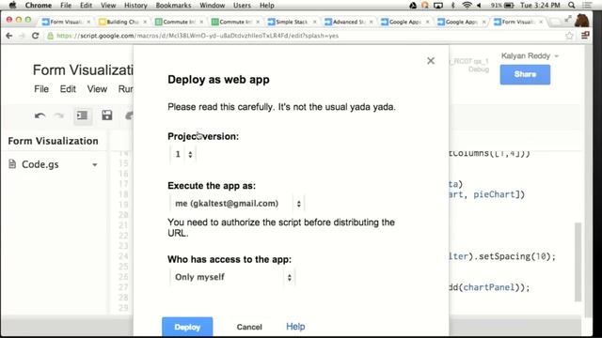
Task: Close the Deploy as web app dialog
Action: 431,60
